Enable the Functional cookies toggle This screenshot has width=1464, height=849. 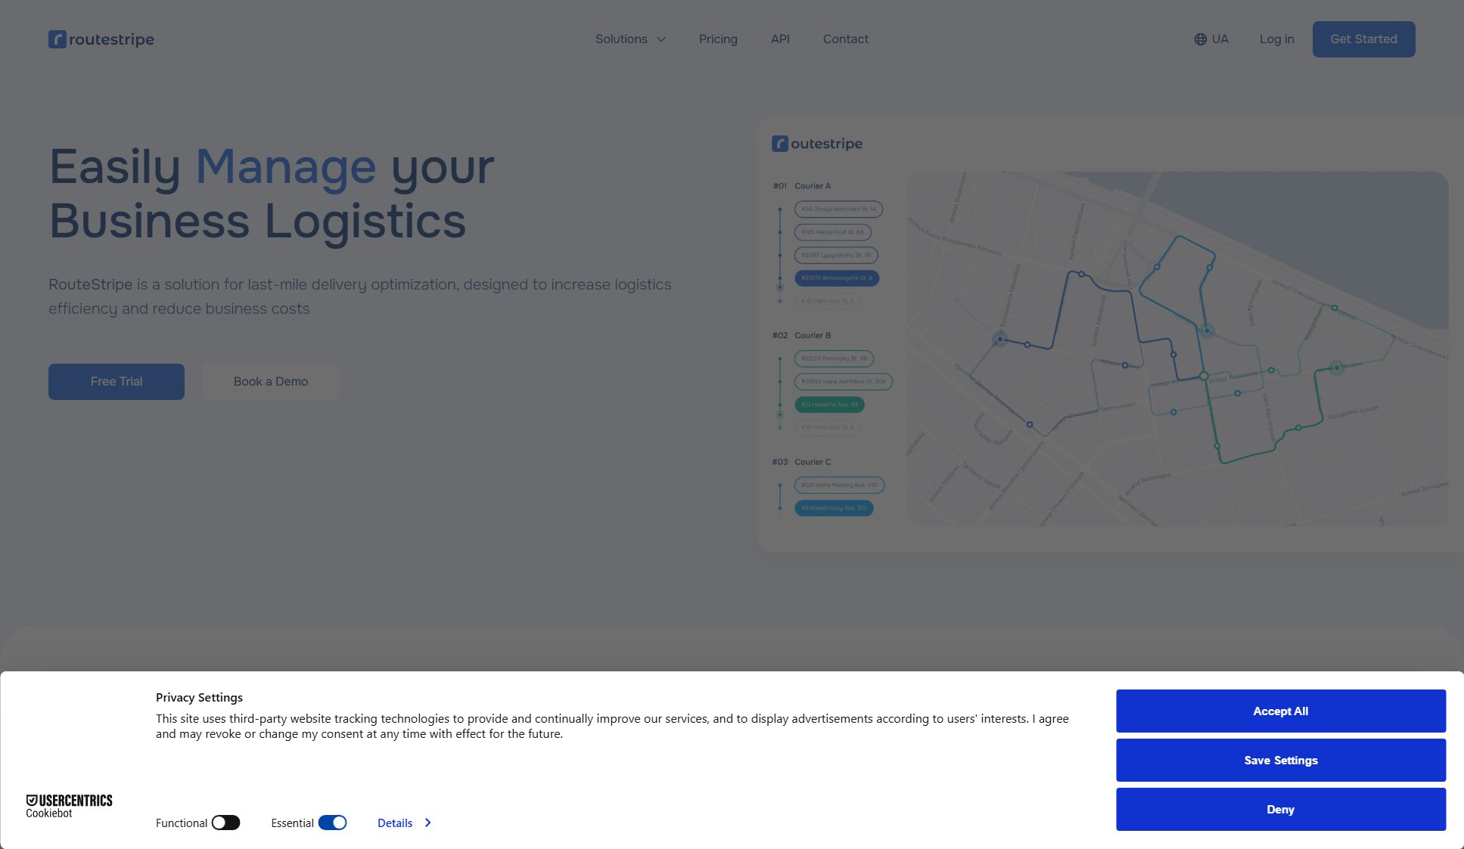pyautogui.click(x=226, y=823)
